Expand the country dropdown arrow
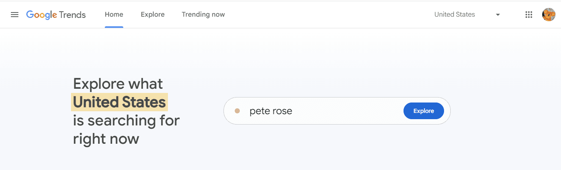 click(x=498, y=15)
